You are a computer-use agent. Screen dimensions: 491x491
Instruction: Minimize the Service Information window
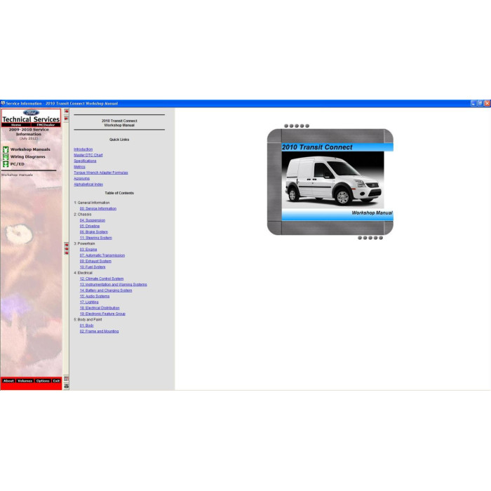473,103
